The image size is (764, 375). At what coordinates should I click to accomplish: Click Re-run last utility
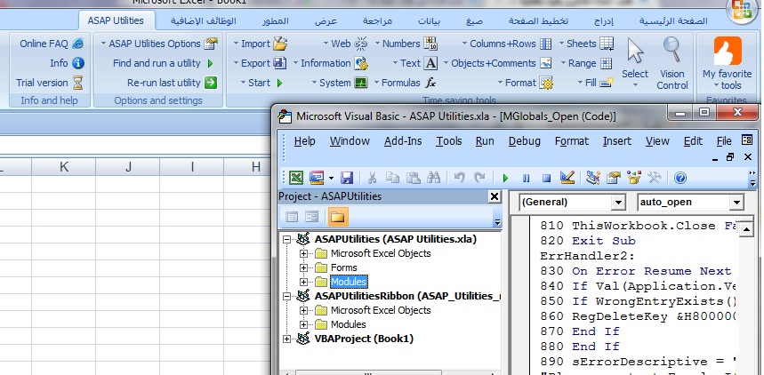click(x=172, y=83)
